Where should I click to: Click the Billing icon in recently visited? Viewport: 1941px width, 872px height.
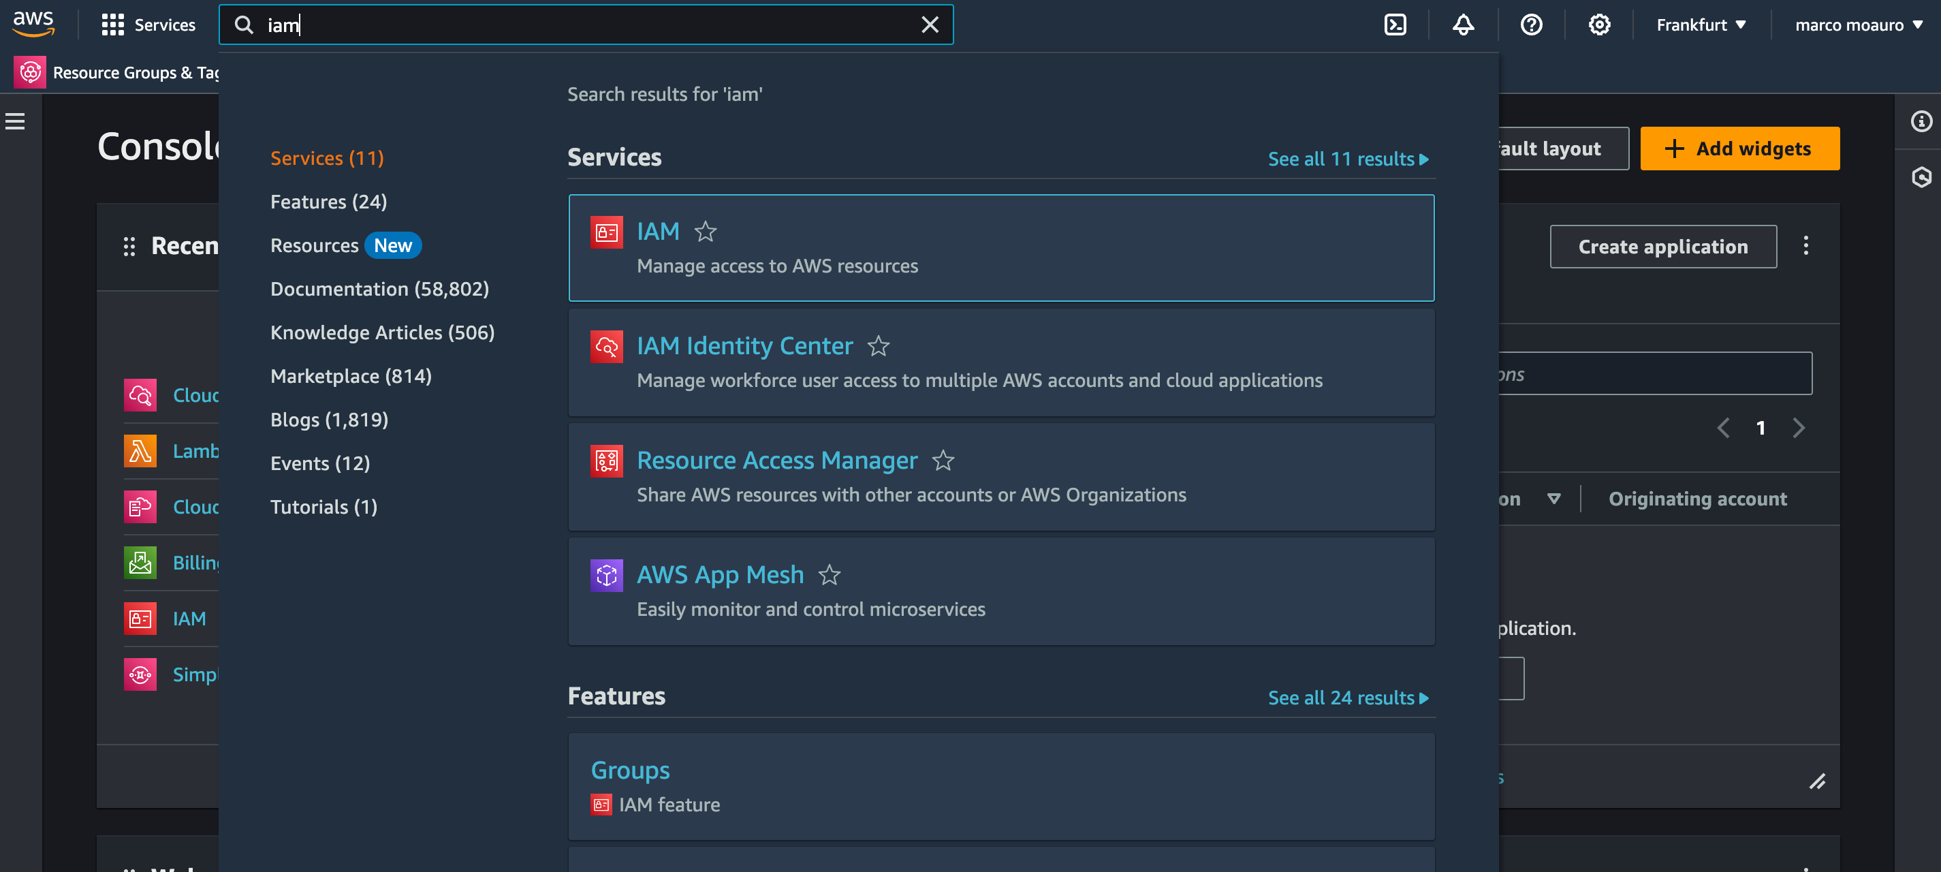click(140, 562)
